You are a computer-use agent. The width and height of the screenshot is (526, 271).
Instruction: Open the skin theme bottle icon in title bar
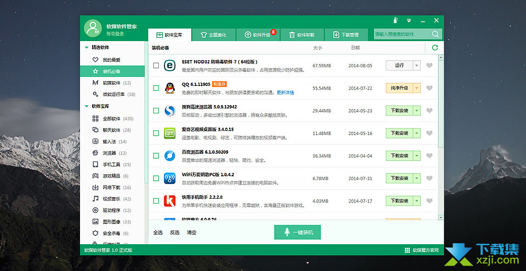pyautogui.click(x=396, y=20)
